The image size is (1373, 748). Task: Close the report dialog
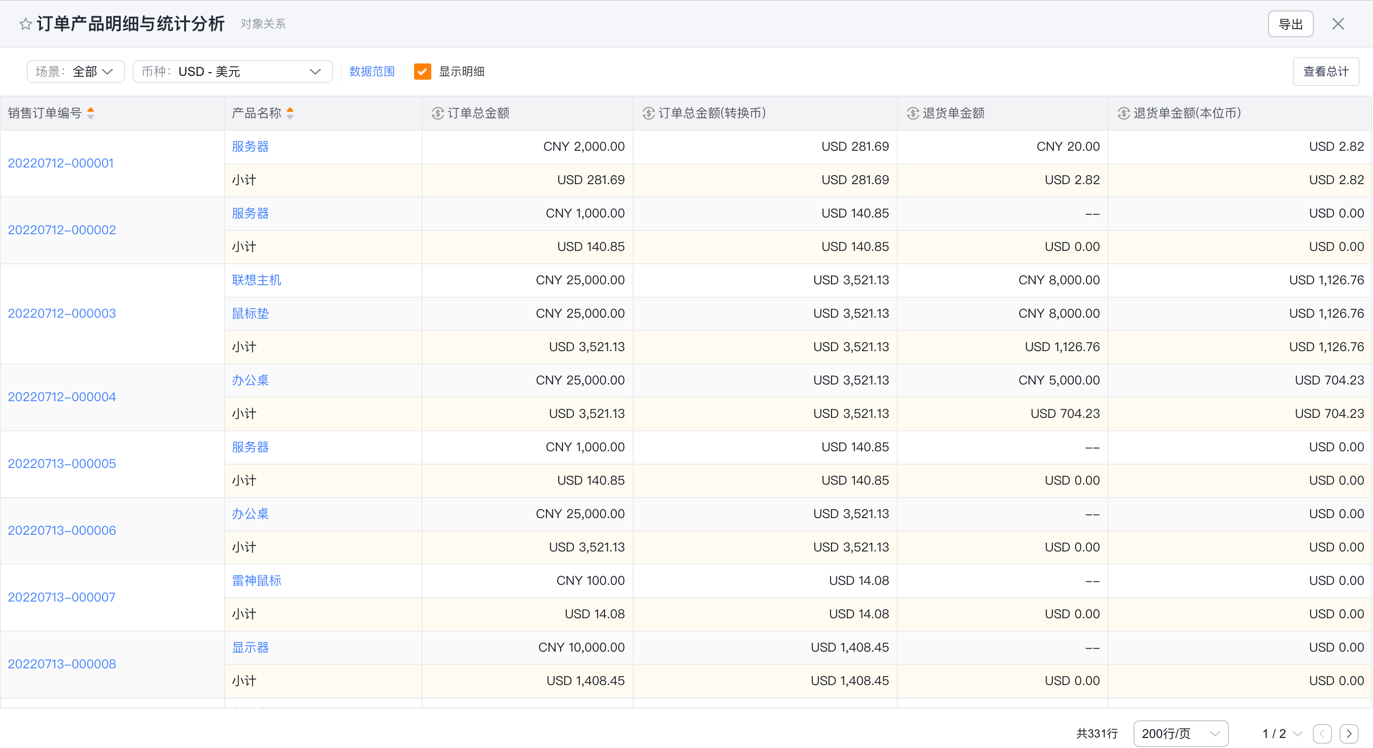[1338, 24]
